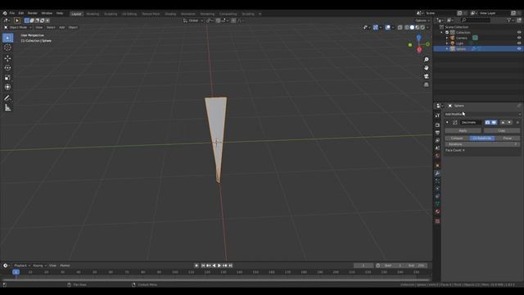Image resolution: width=524 pixels, height=295 pixels.
Task: Choose Collapse decimate mode
Action: (457, 138)
